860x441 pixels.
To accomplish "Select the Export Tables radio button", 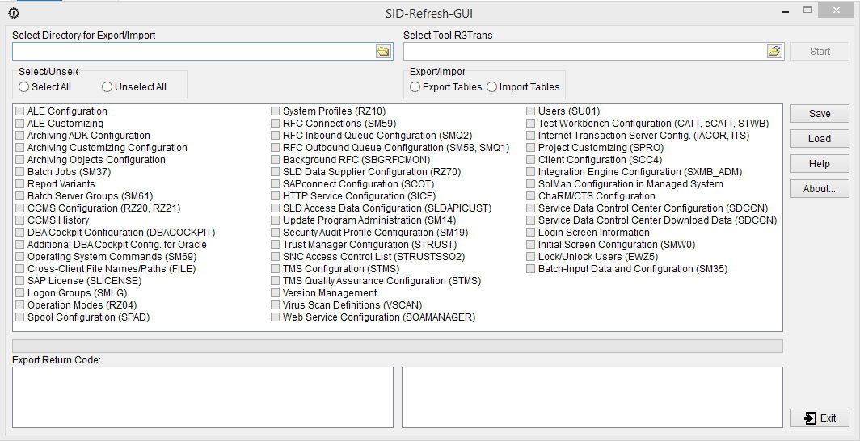I will coord(415,87).
